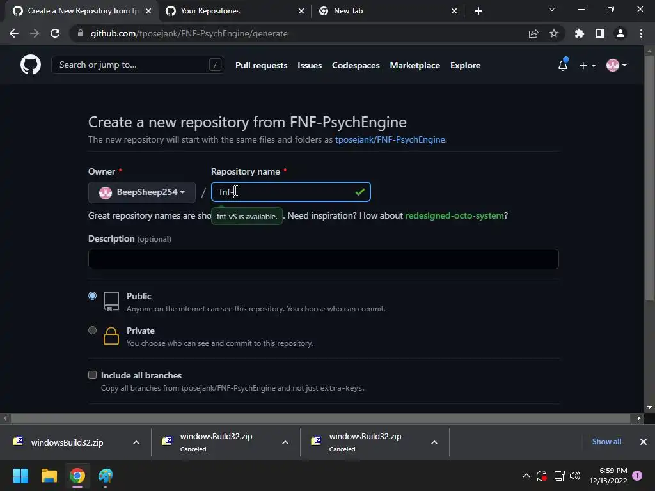Share this page via share icon
This screenshot has height=491, width=655.
pyautogui.click(x=533, y=33)
